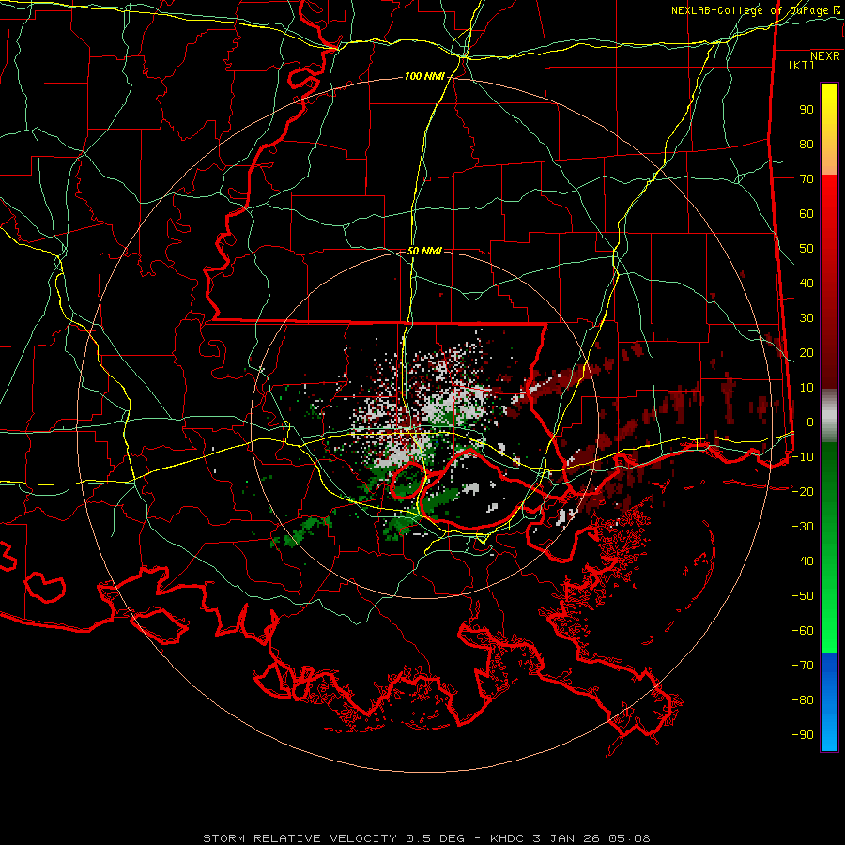Screen dimensions: 845x845
Task: Click the -60 scale value
Action: [x=803, y=631]
